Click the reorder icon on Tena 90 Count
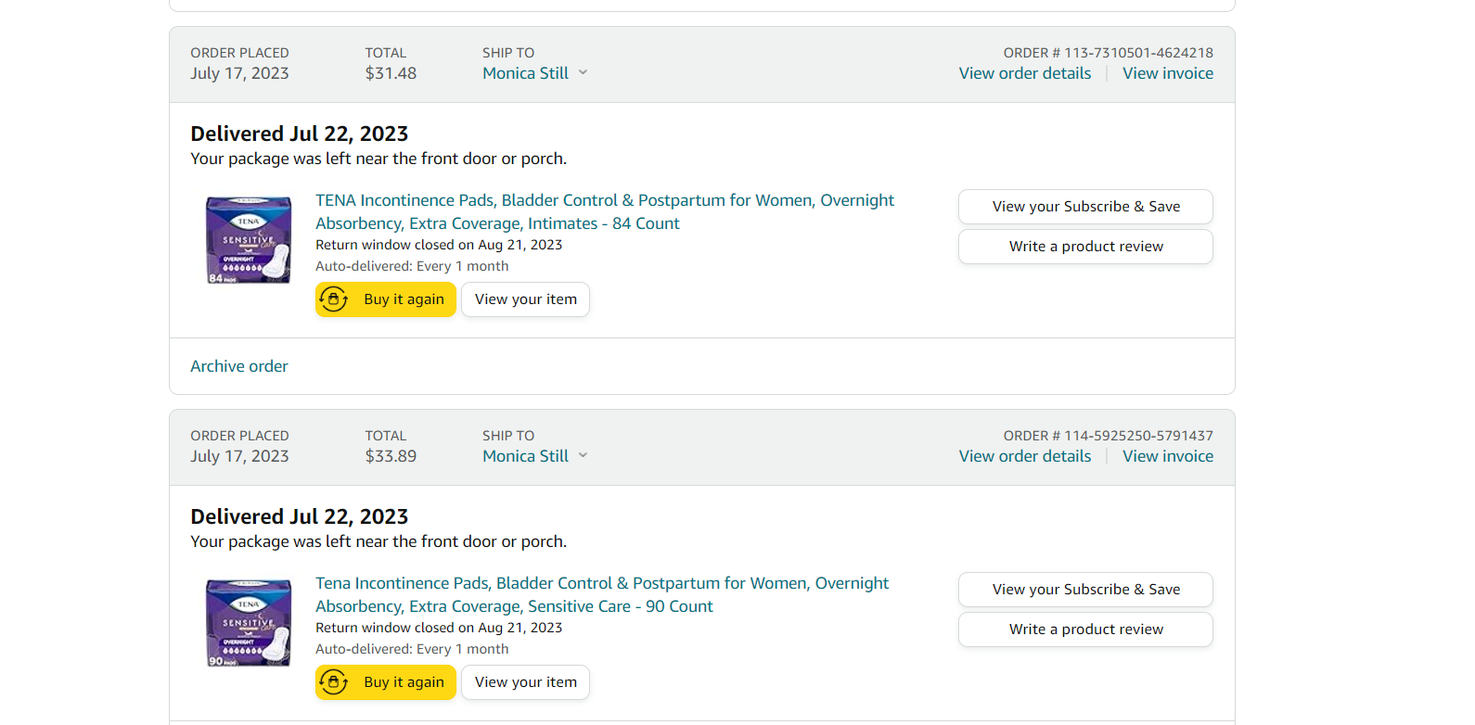Image resolution: width=1475 pixels, height=725 pixels. (334, 682)
